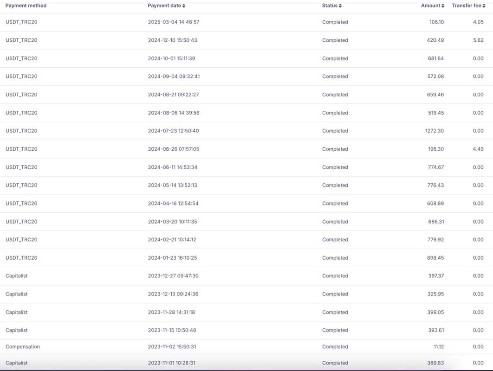493x371 pixels.
Task: Select payment date 2024-08-21 09:22:27
Action: click(x=173, y=95)
